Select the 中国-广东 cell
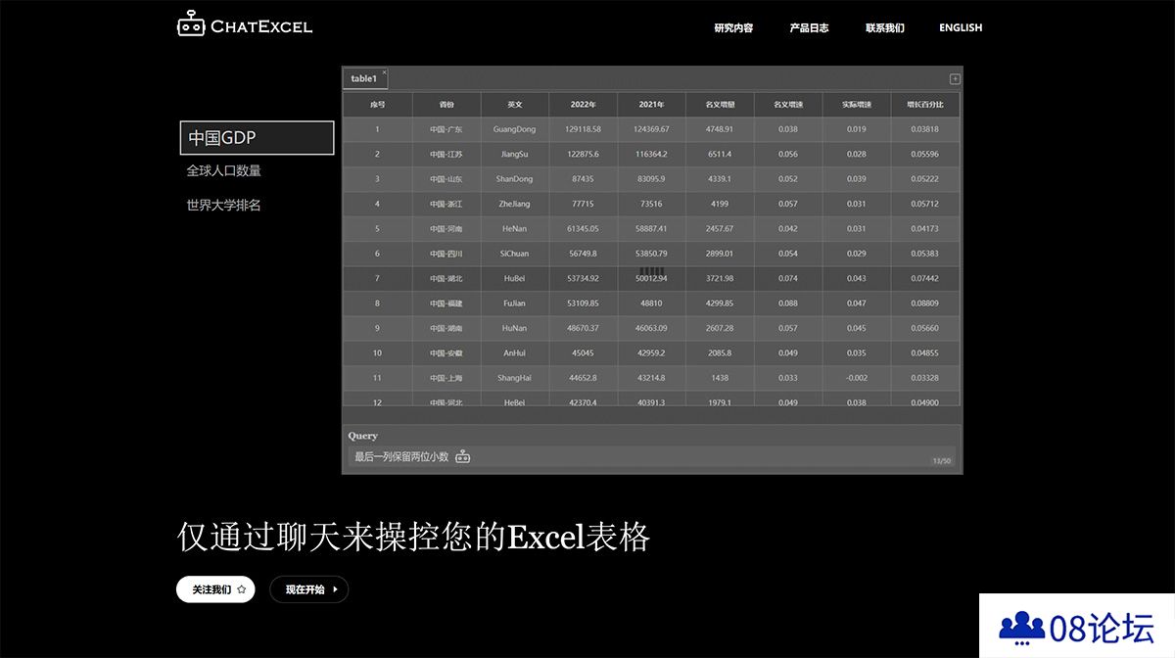This screenshot has width=1175, height=658. click(446, 129)
